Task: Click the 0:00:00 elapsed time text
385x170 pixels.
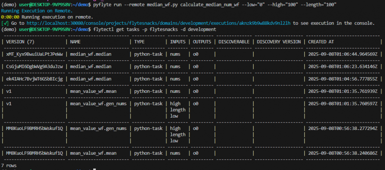Action: coord(10,17)
